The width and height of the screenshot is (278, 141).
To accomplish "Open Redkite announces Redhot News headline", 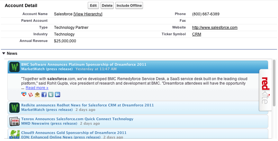I will [87, 105].
